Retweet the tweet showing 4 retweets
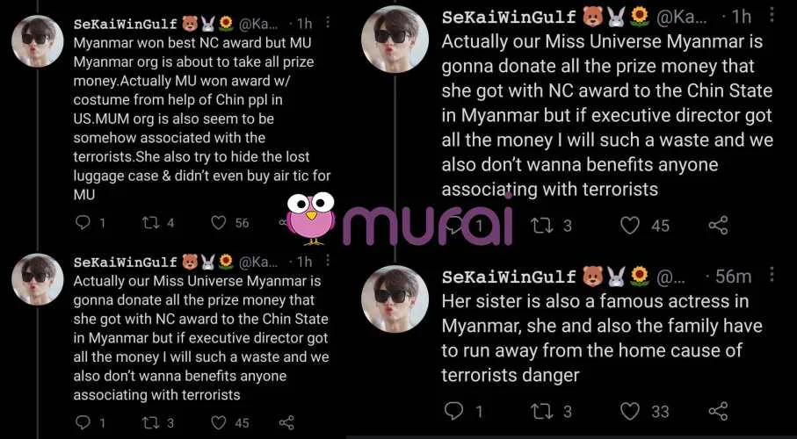The height and width of the screenshot is (439, 797). click(x=150, y=223)
